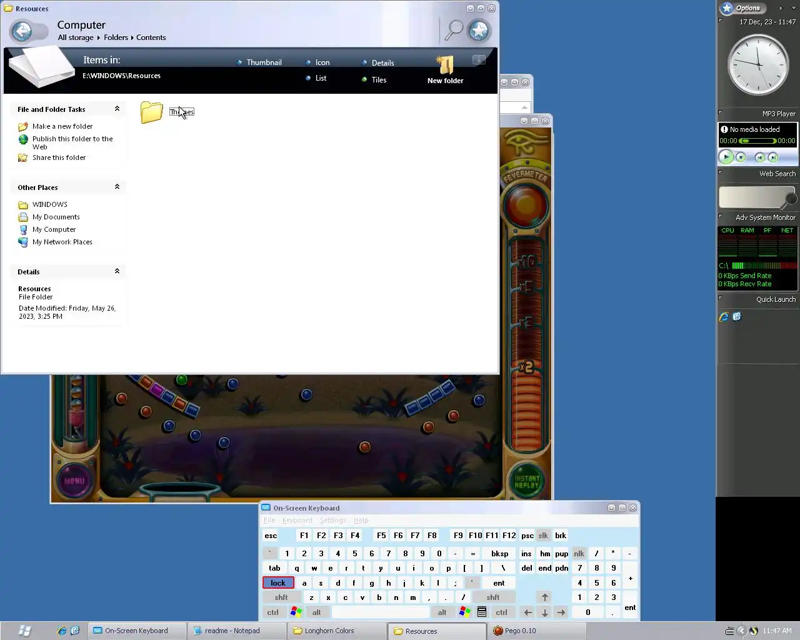Click Folders breadcrumb
Image resolution: width=800 pixels, height=640 pixels.
116,37
